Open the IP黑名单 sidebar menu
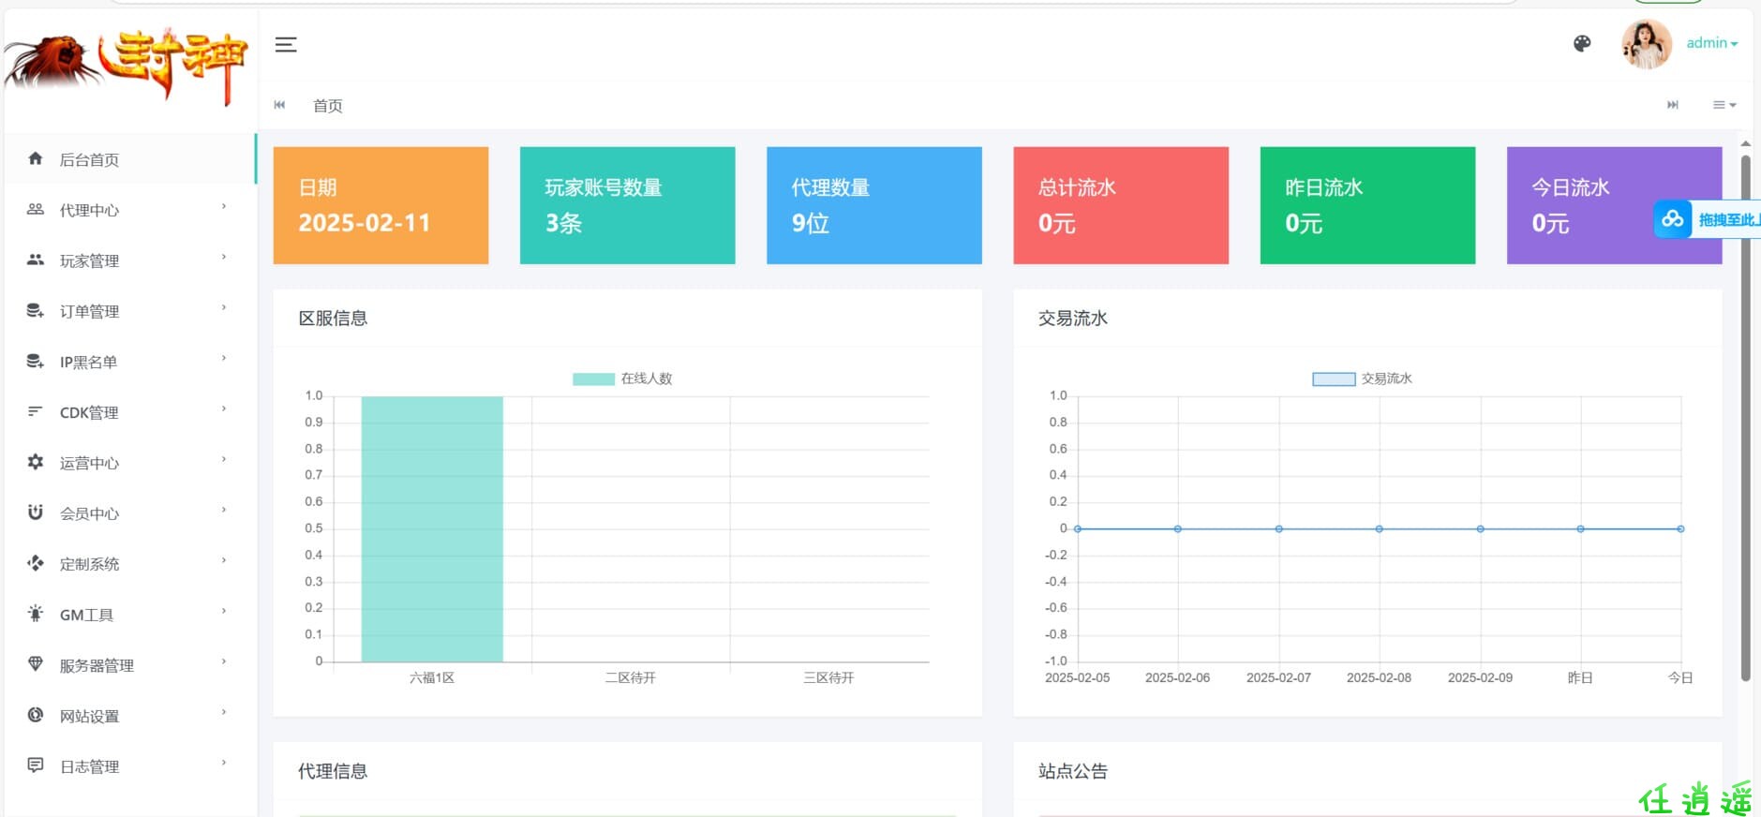 pyautogui.click(x=130, y=362)
